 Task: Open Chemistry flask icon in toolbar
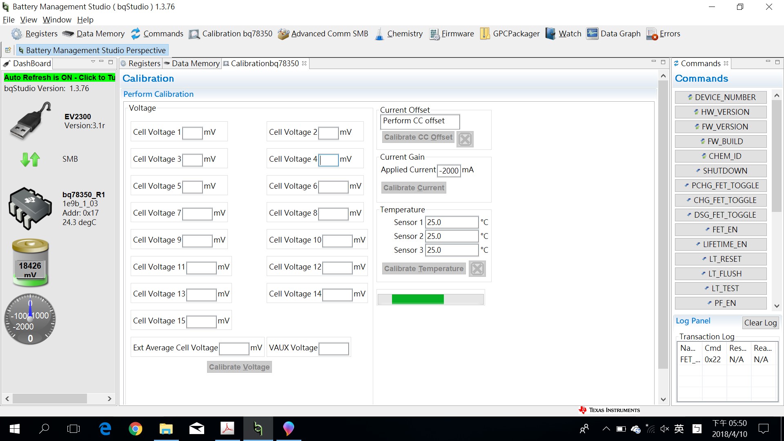(379, 34)
